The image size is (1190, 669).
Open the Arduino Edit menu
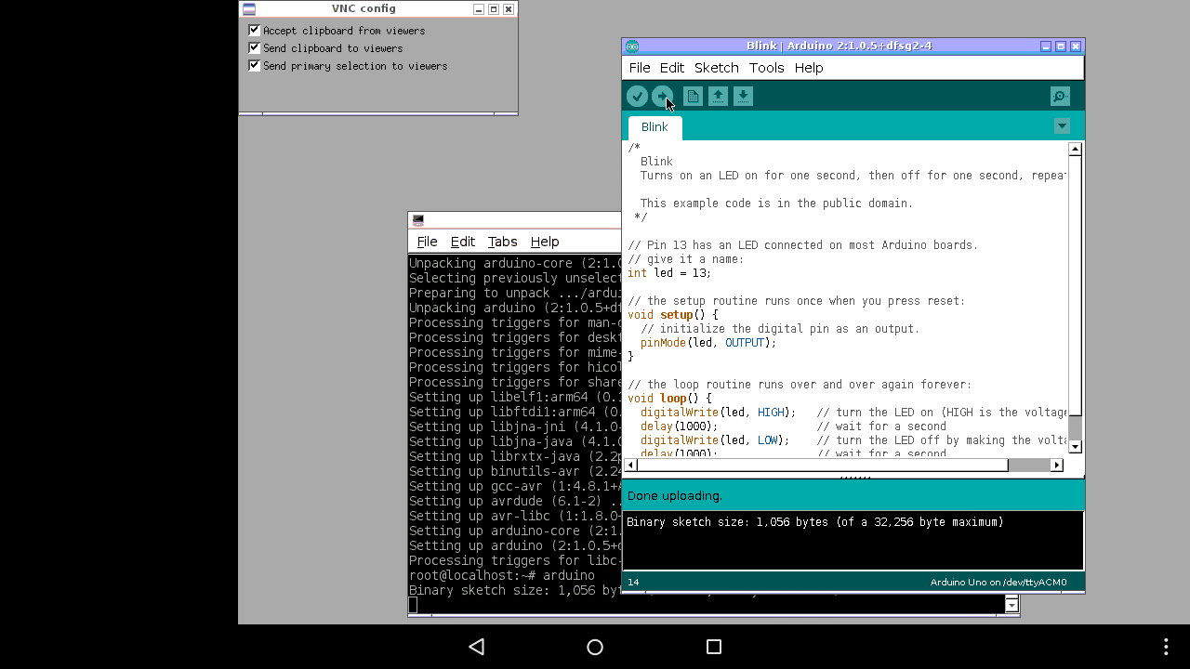click(672, 68)
